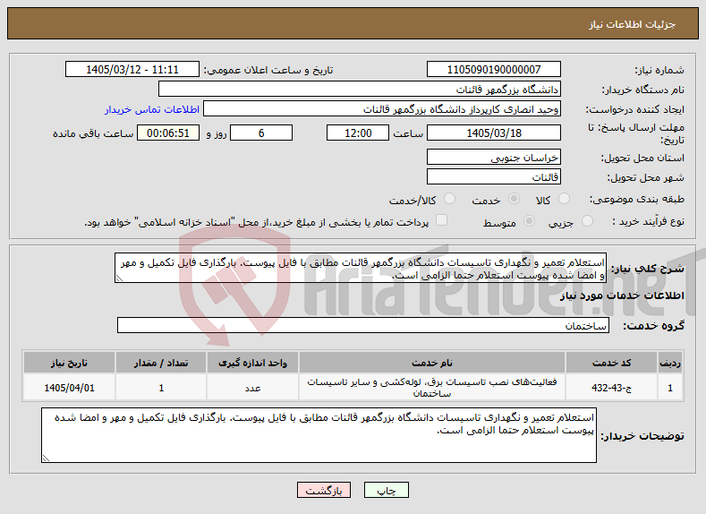
Task: Select the جزیی purchase type radio
Action: (x=588, y=221)
